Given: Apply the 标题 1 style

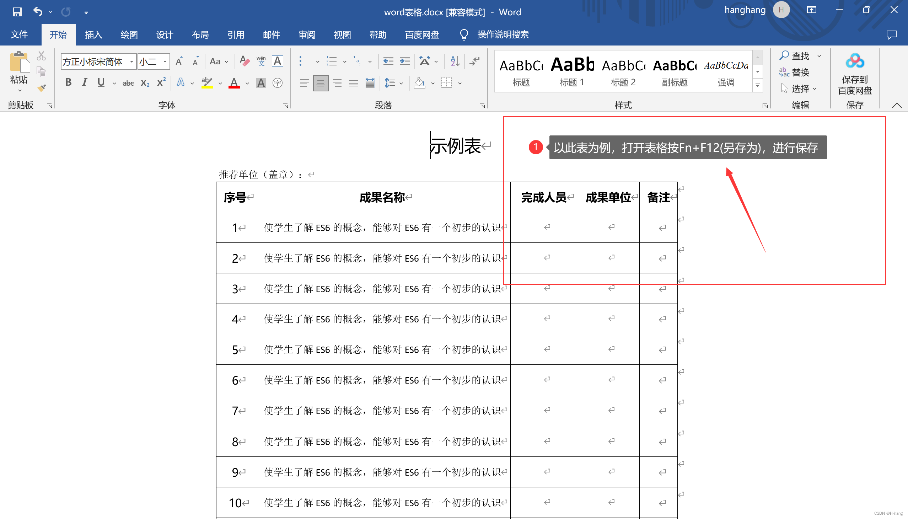Looking at the screenshot, I should click(x=572, y=71).
